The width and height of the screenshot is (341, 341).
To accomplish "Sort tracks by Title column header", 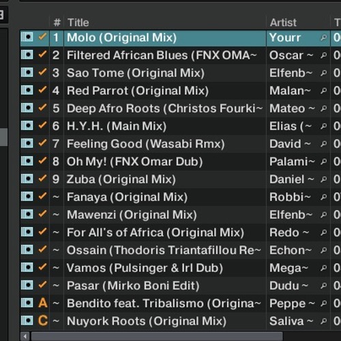I will 78,23.
